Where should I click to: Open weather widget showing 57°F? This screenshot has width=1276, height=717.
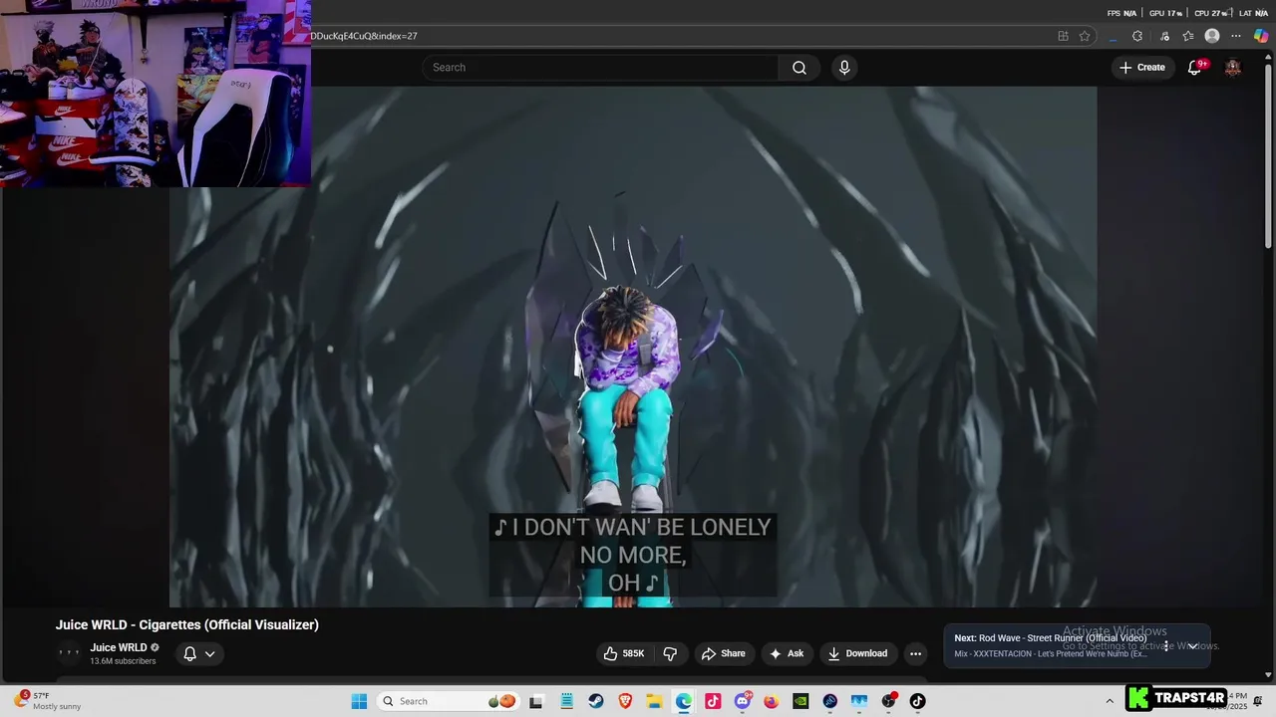pos(48,701)
